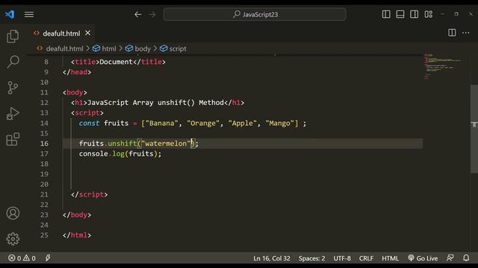Change indentation via Spaces: 2

coord(311,258)
